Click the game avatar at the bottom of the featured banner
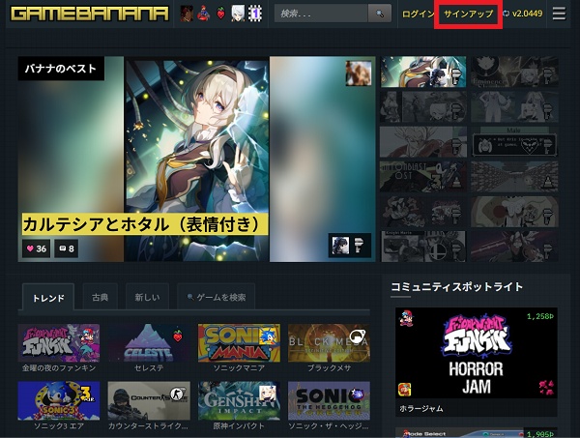This screenshot has height=438, width=580. click(x=340, y=246)
